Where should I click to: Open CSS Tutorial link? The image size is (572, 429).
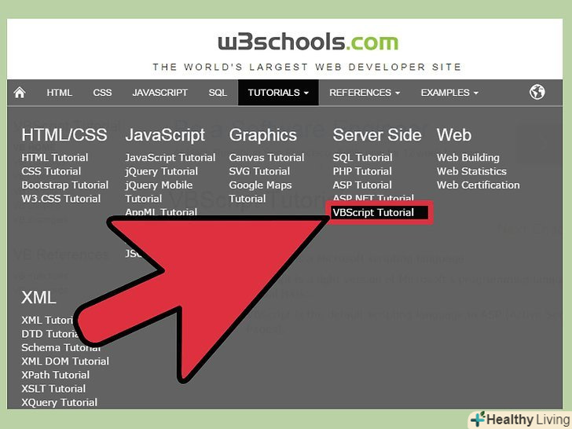point(51,171)
